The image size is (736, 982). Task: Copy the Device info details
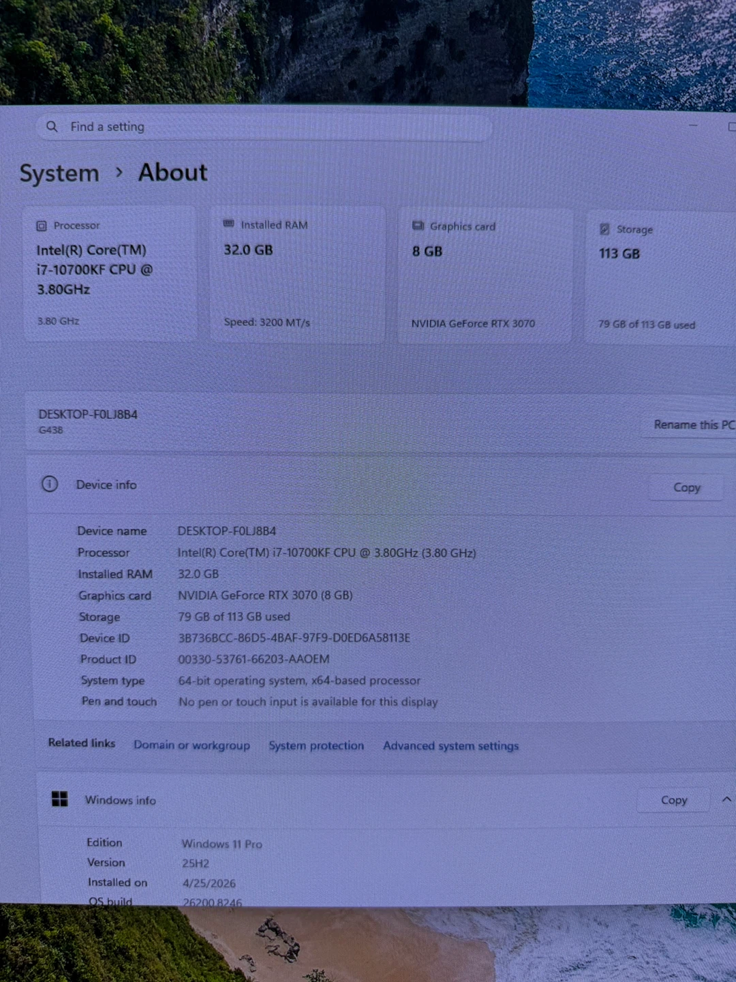(686, 488)
